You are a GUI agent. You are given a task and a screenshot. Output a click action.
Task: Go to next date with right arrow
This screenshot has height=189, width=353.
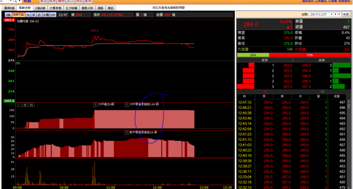(339, 14)
